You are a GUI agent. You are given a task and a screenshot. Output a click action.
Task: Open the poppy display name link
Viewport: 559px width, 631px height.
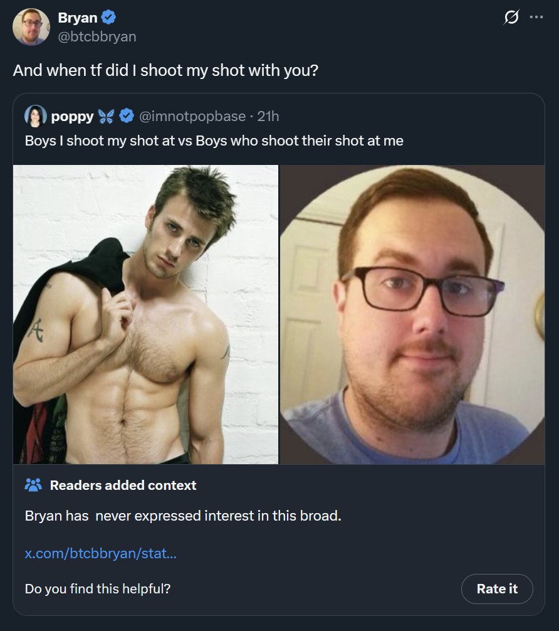pyautogui.click(x=72, y=116)
